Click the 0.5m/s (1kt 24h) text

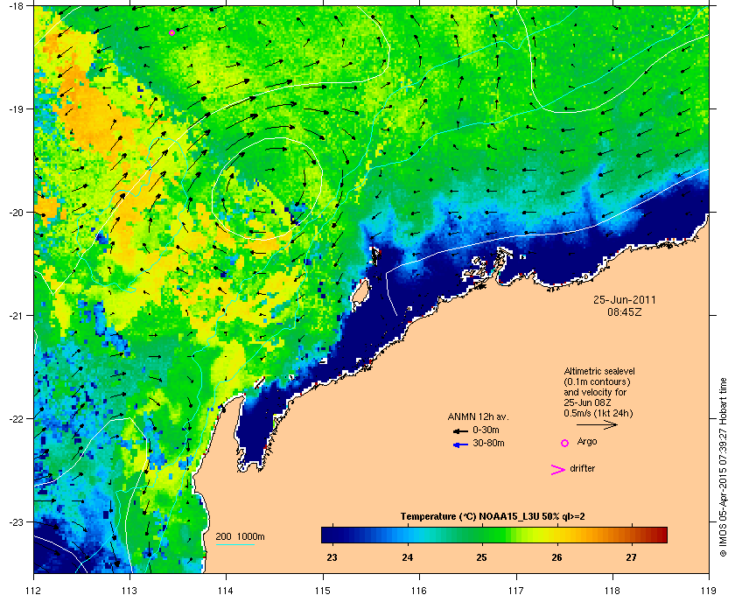[598, 413]
